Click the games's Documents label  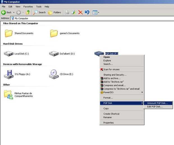click(70, 33)
